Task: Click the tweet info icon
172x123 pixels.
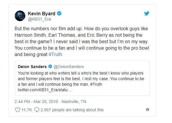Action: (x=148, y=109)
